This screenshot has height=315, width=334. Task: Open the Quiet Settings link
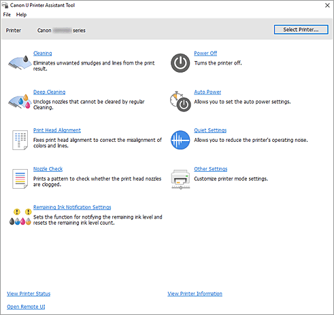[x=210, y=130]
